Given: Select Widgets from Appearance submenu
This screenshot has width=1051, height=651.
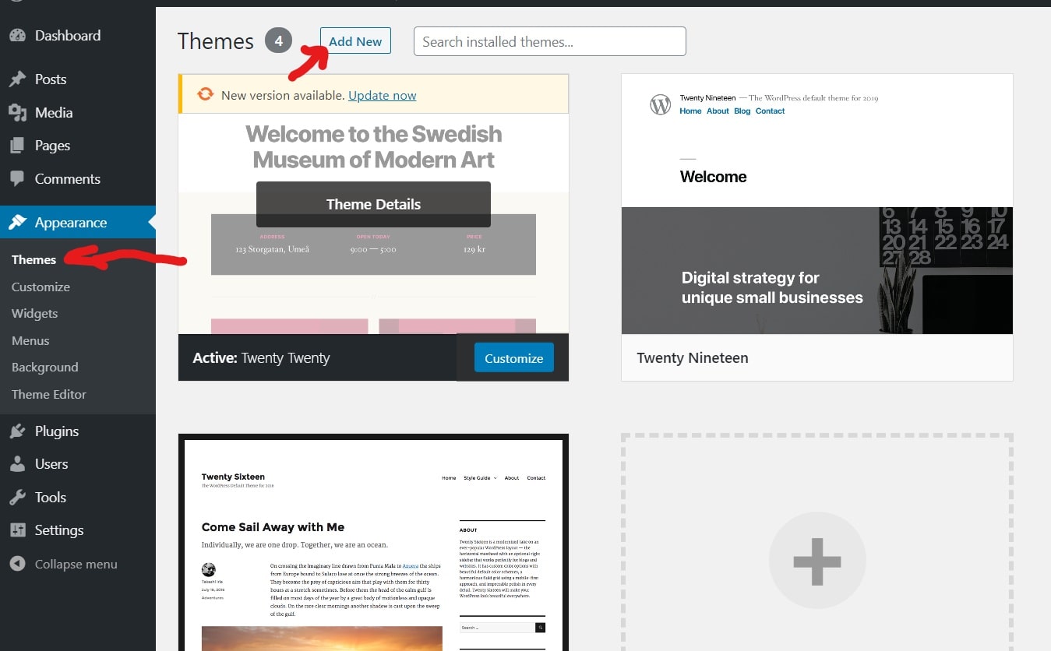Looking at the screenshot, I should click(x=34, y=313).
